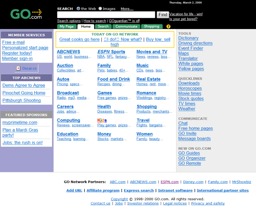The width and height of the screenshot is (256, 211).
Task: Click the Free e-mail link
Action: 13,42
